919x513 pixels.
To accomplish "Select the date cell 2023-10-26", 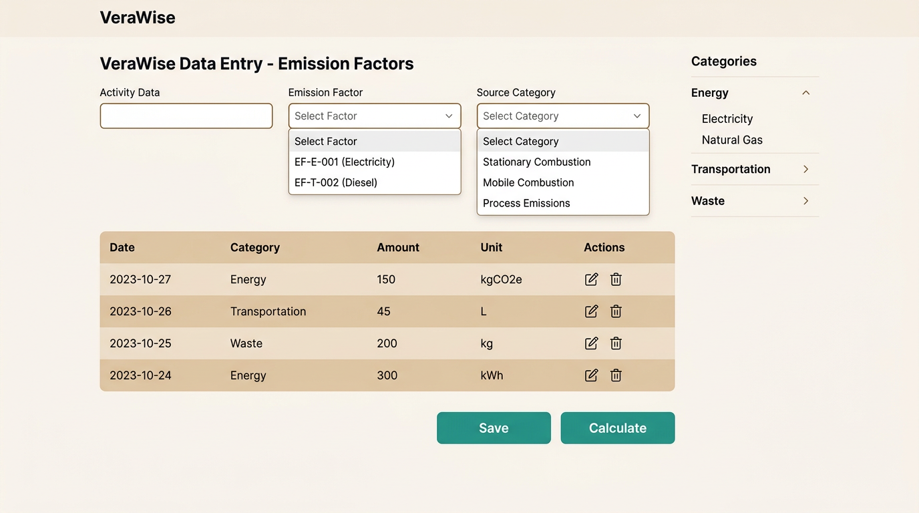I will [x=140, y=311].
